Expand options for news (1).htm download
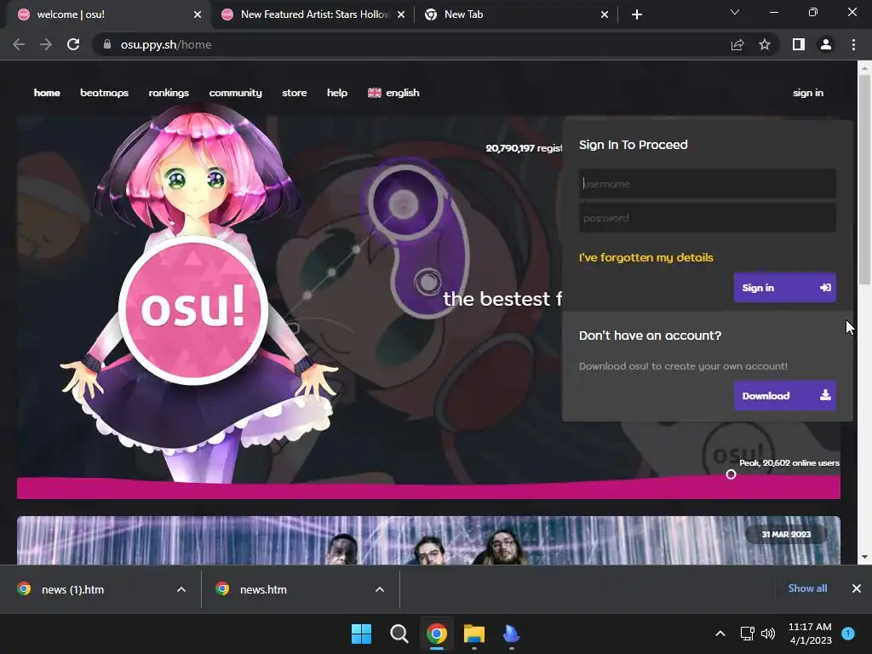Viewport: 872px width, 654px height. click(181, 589)
